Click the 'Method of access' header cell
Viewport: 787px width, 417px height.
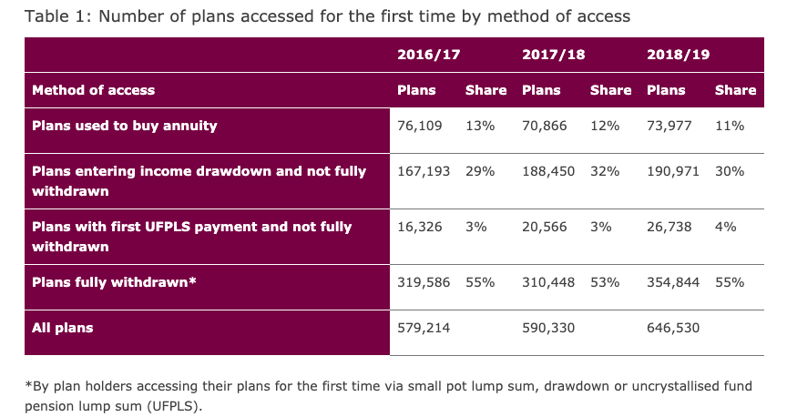[x=93, y=90]
